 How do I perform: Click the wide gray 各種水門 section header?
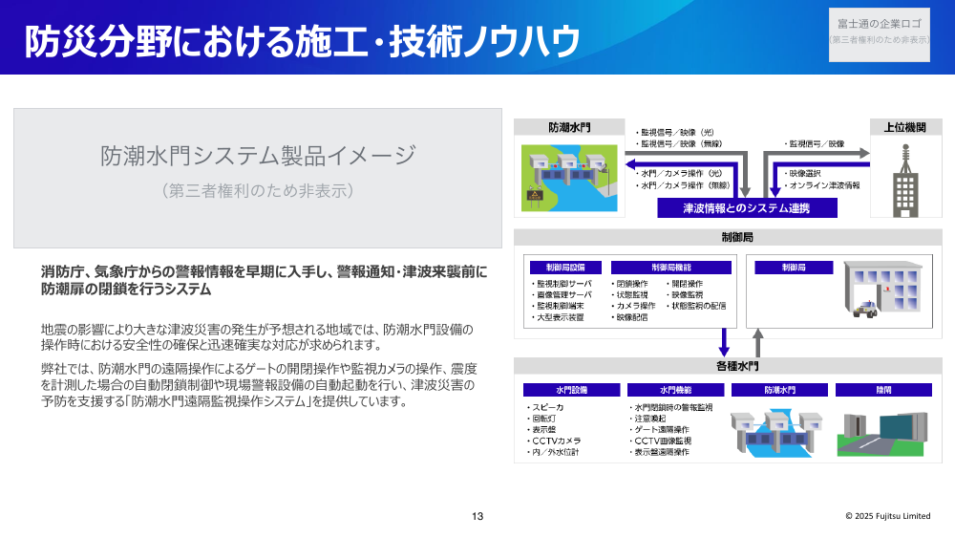728,366
